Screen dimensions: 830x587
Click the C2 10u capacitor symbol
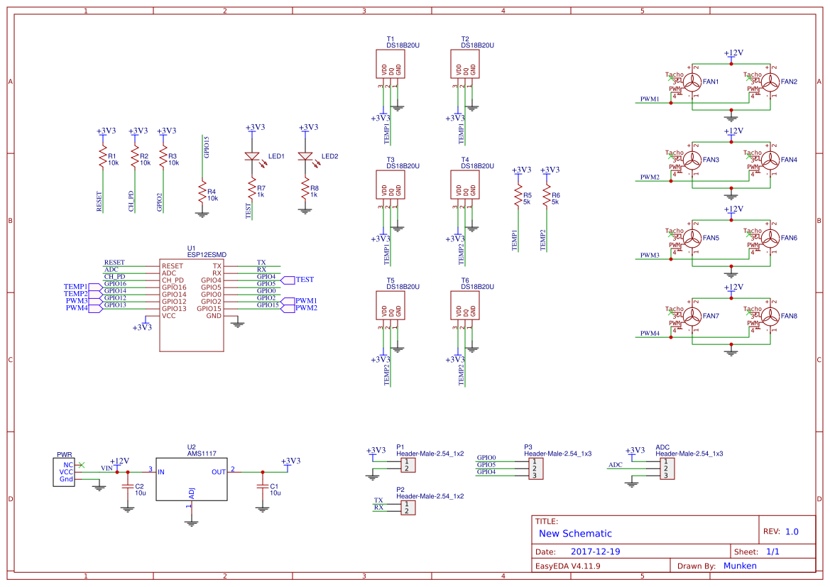(x=126, y=488)
